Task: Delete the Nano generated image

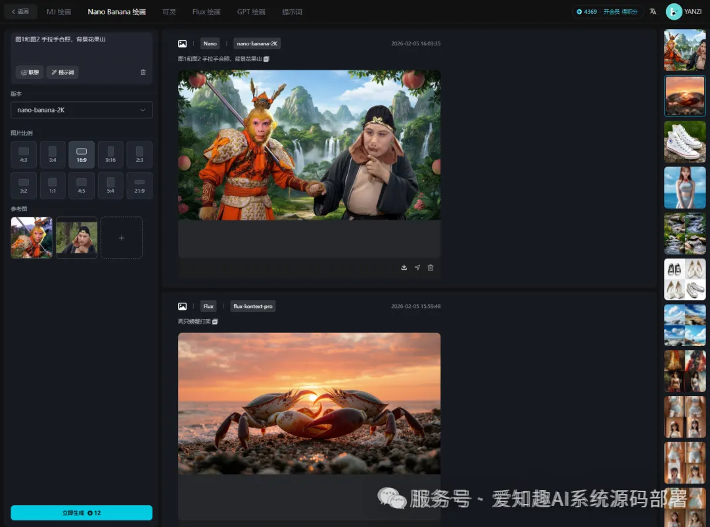Action: pyautogui.click(x=431, y=267)
